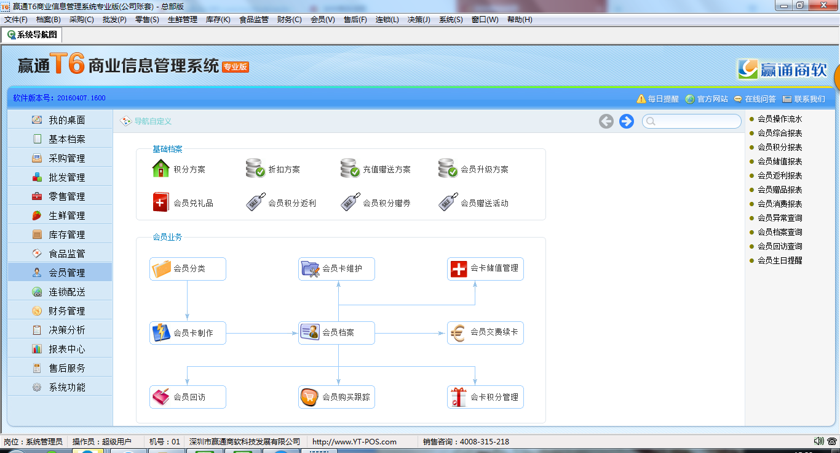Open 会员积分返利 sale tag icon
Screen dimensions: 840x453
[x=255, y=202]
